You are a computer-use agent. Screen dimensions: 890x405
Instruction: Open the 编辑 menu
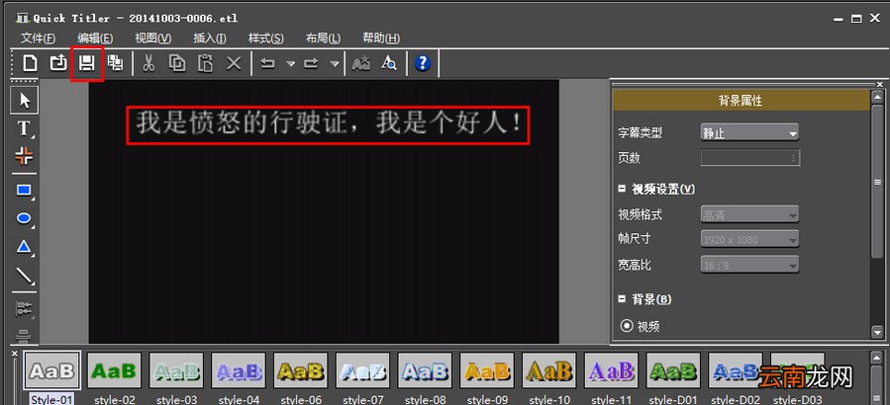pyautogui.click(x=95, y=39)
